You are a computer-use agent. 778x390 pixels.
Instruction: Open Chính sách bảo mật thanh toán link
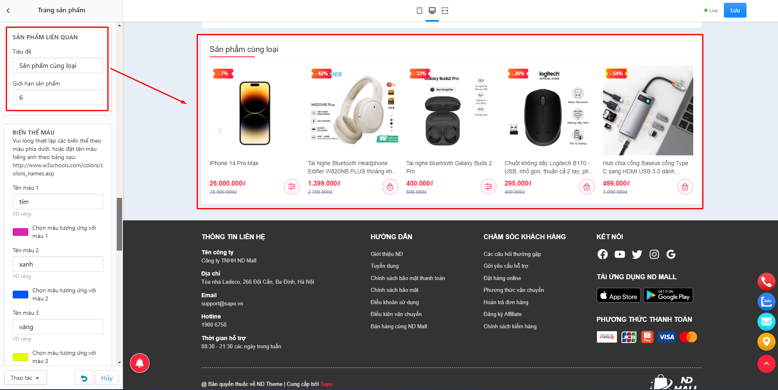point(408,278)
